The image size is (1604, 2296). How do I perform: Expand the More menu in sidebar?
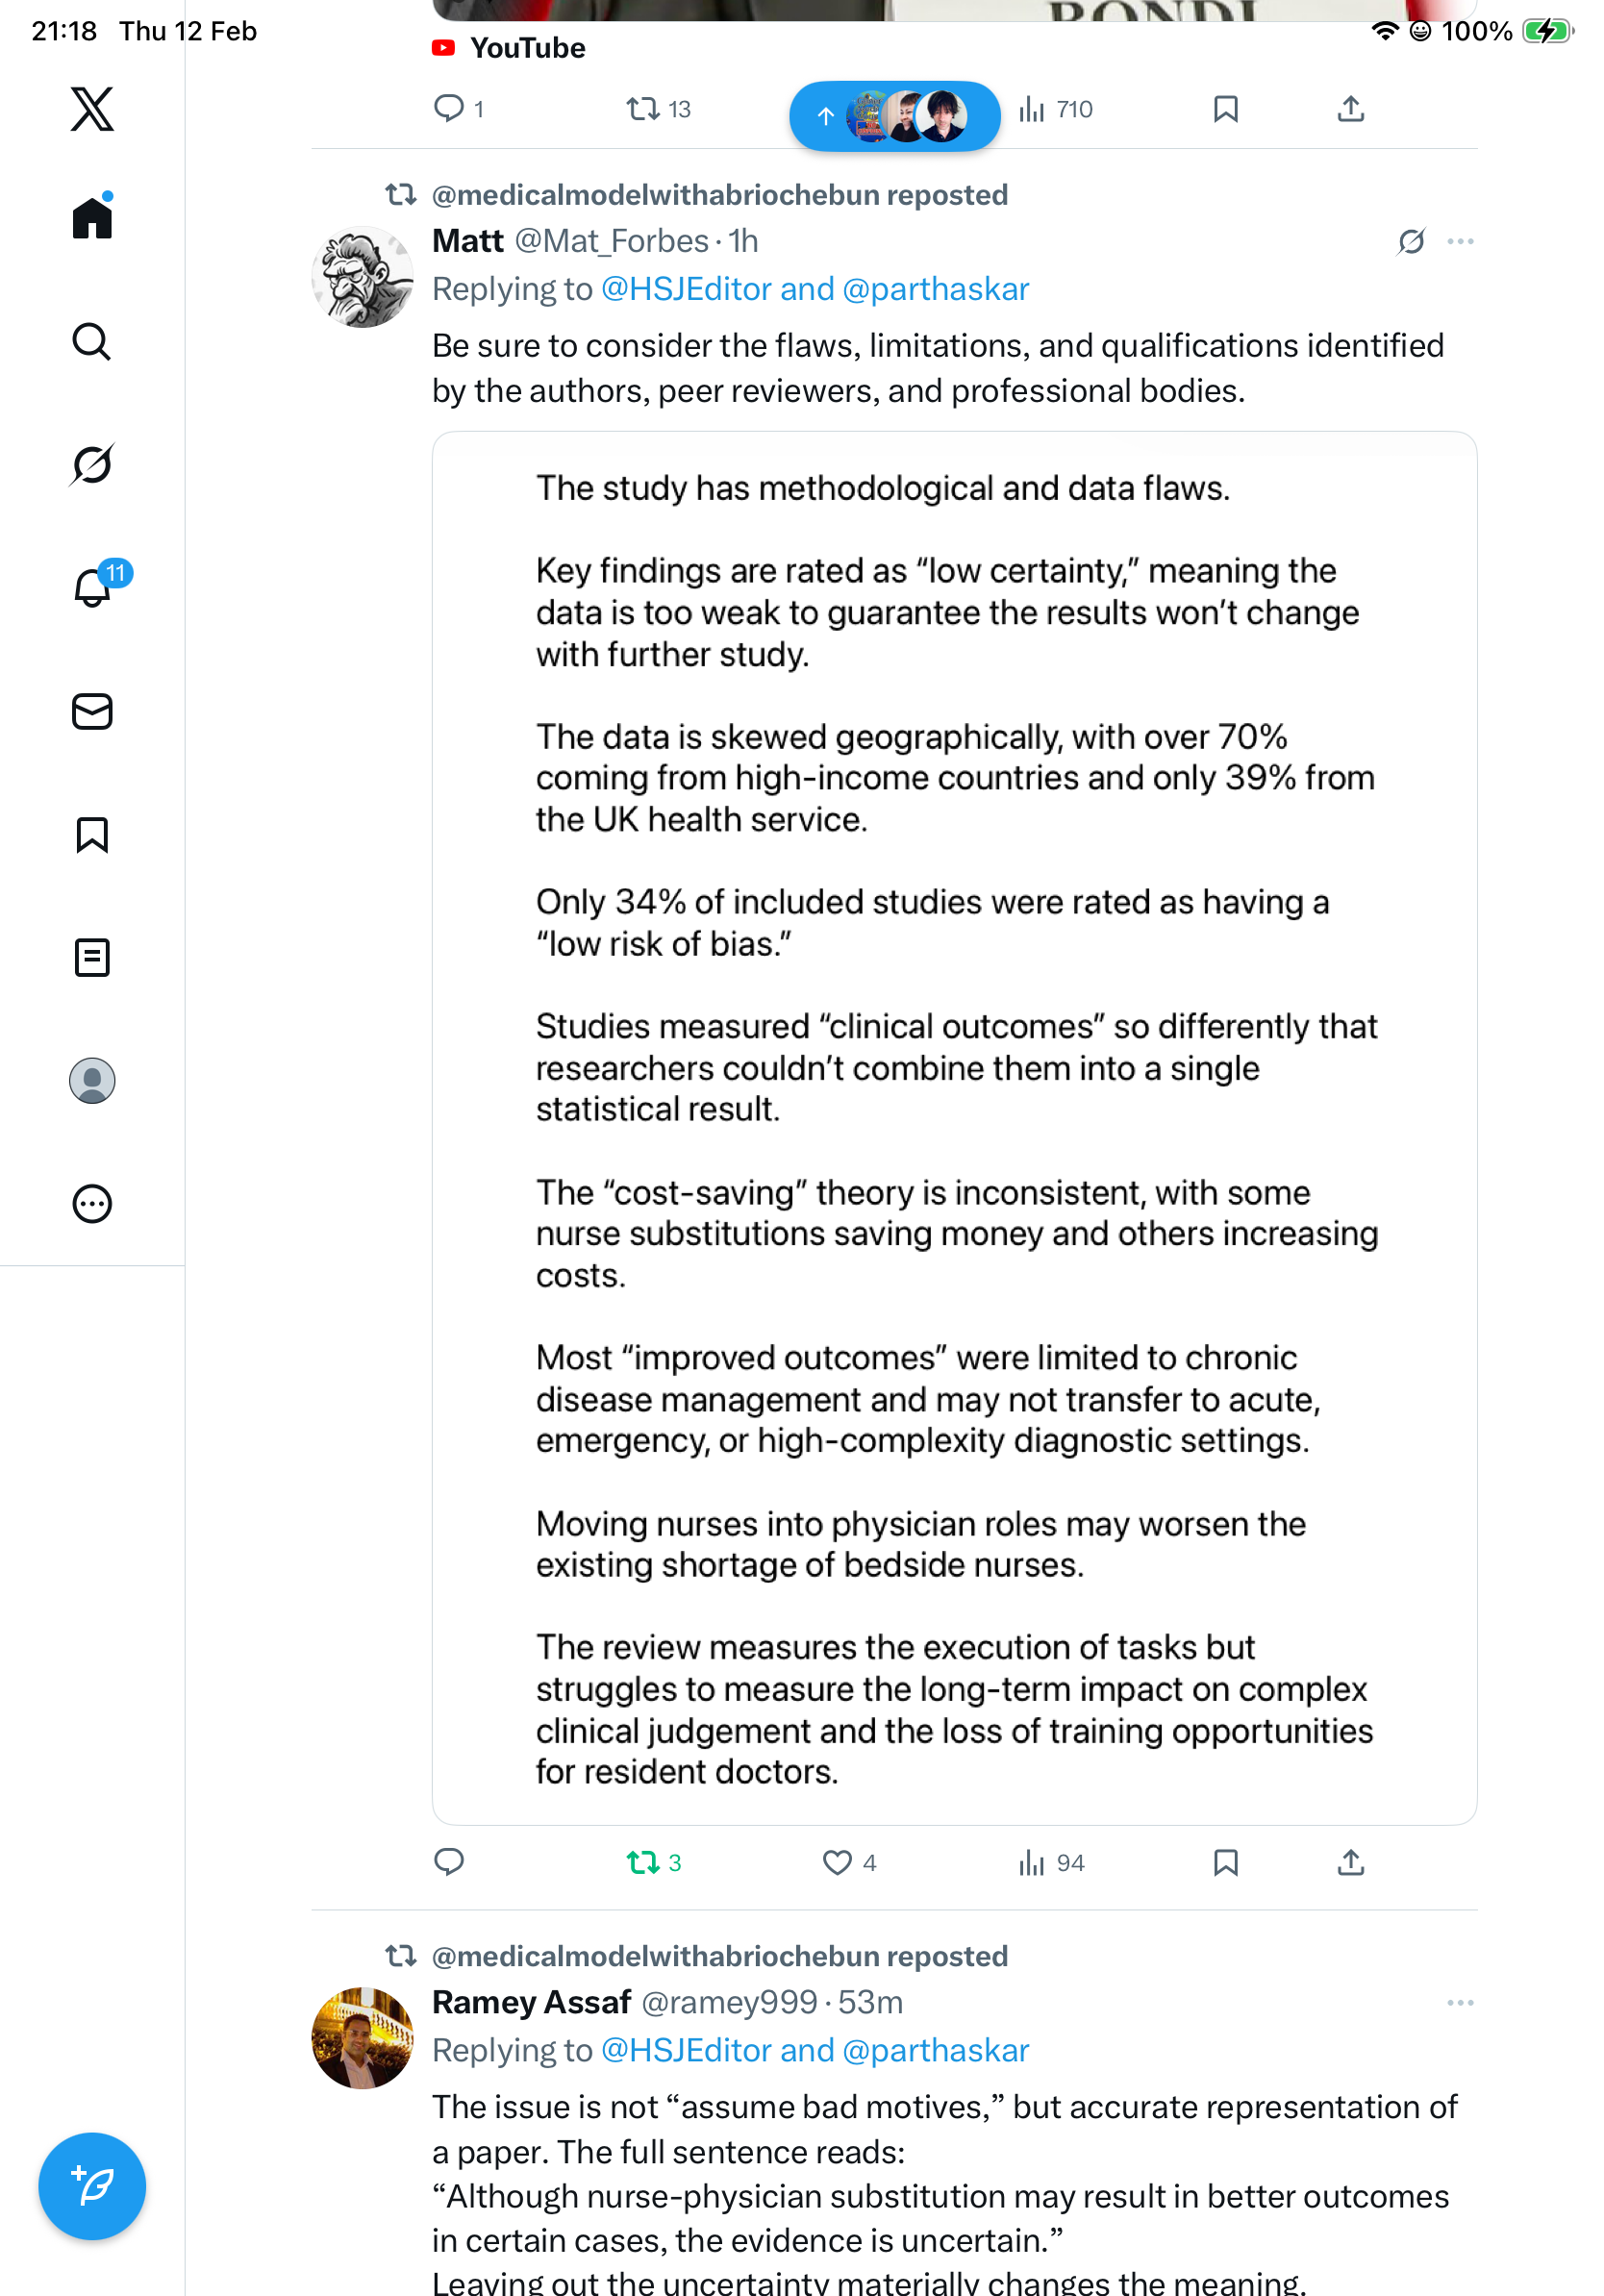click(92, 1204)
